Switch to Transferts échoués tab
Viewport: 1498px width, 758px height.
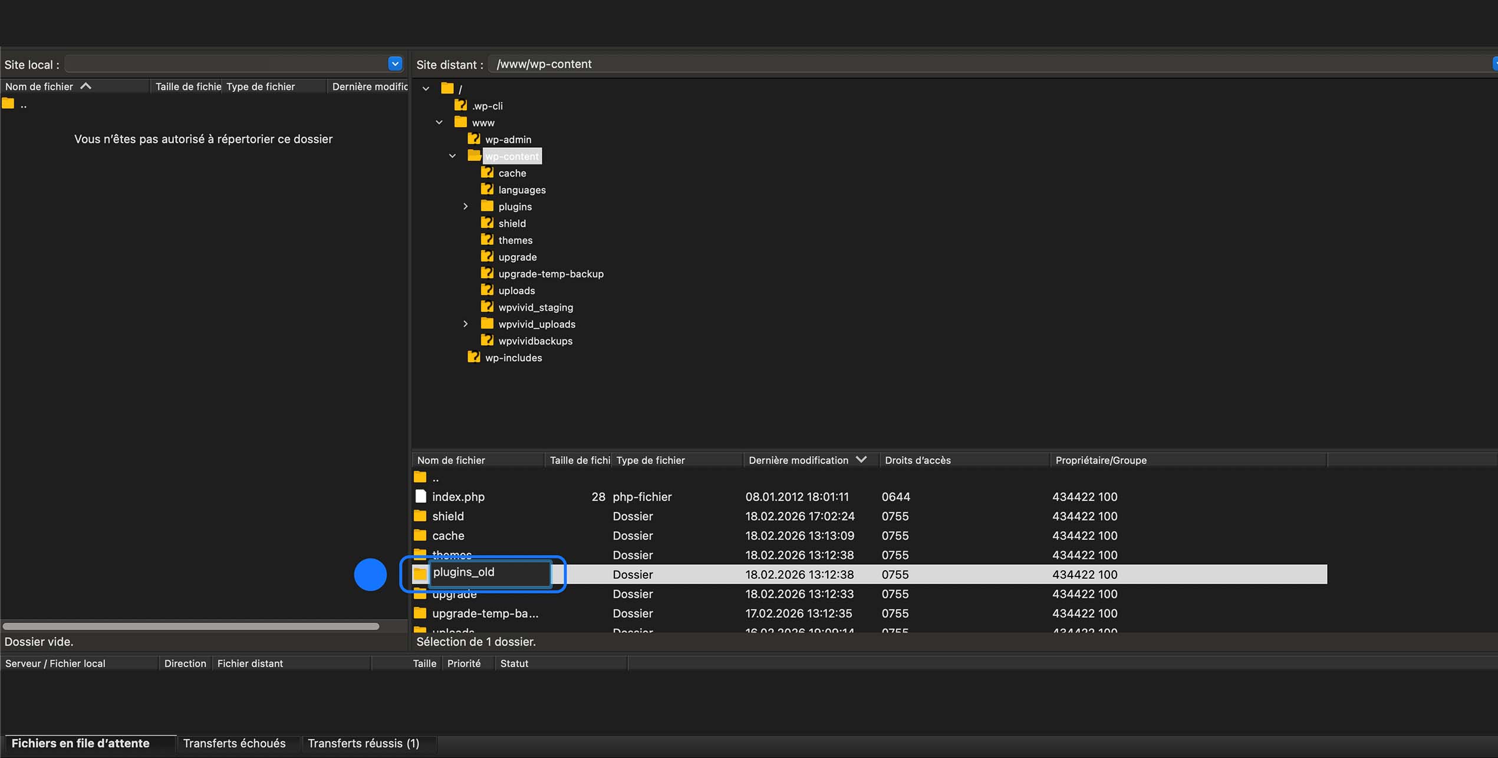point(234,743)
